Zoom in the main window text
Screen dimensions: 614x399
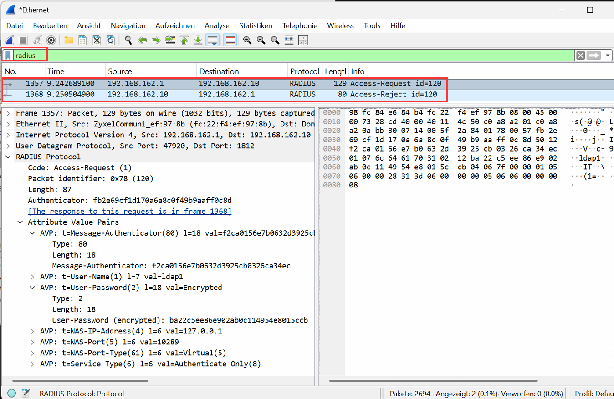coord(247,40)
